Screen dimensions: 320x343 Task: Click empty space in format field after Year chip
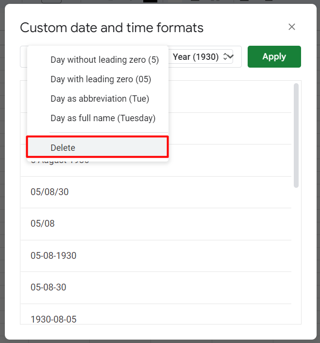237,56
